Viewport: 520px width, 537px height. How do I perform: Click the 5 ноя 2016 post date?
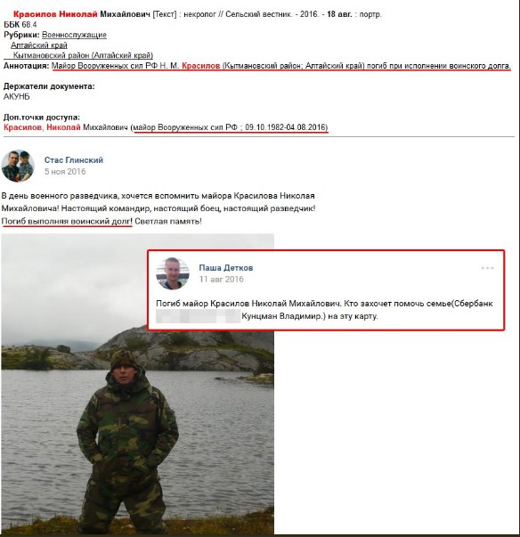[x=65, y=172]
